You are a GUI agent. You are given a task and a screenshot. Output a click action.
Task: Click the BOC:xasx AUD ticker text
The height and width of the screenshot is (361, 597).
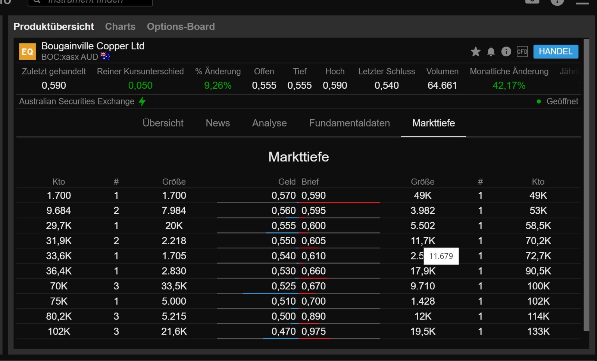click(69, 57)
